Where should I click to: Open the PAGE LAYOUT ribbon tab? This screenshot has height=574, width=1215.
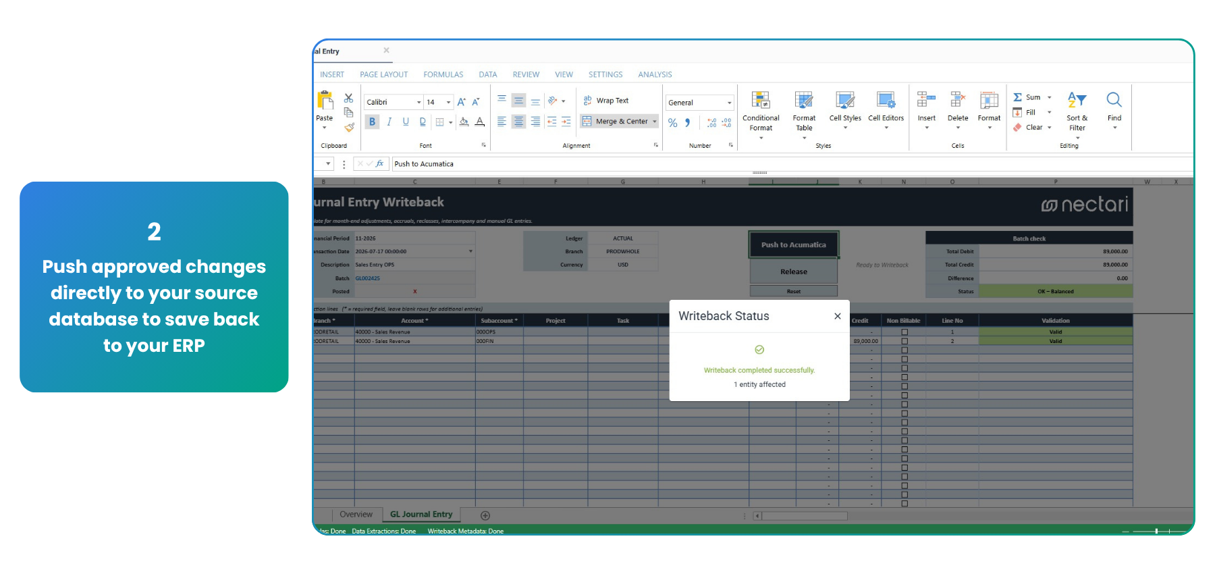(383, 74)
